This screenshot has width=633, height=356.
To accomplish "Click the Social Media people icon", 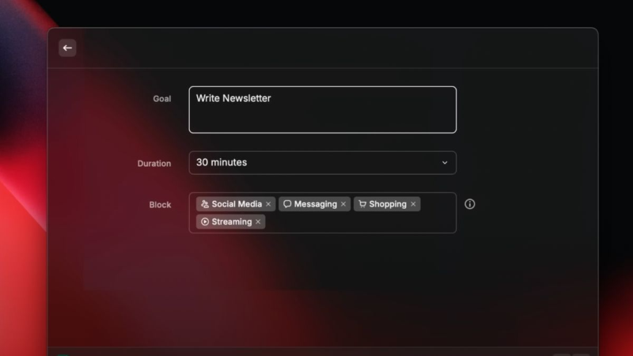I will pos(205,204).
